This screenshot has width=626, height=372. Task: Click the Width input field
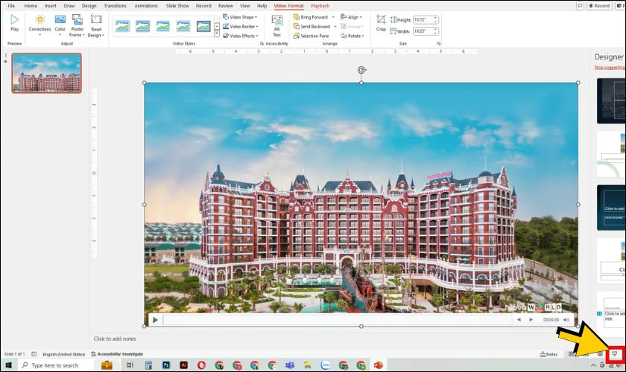[x=423, y=31]
